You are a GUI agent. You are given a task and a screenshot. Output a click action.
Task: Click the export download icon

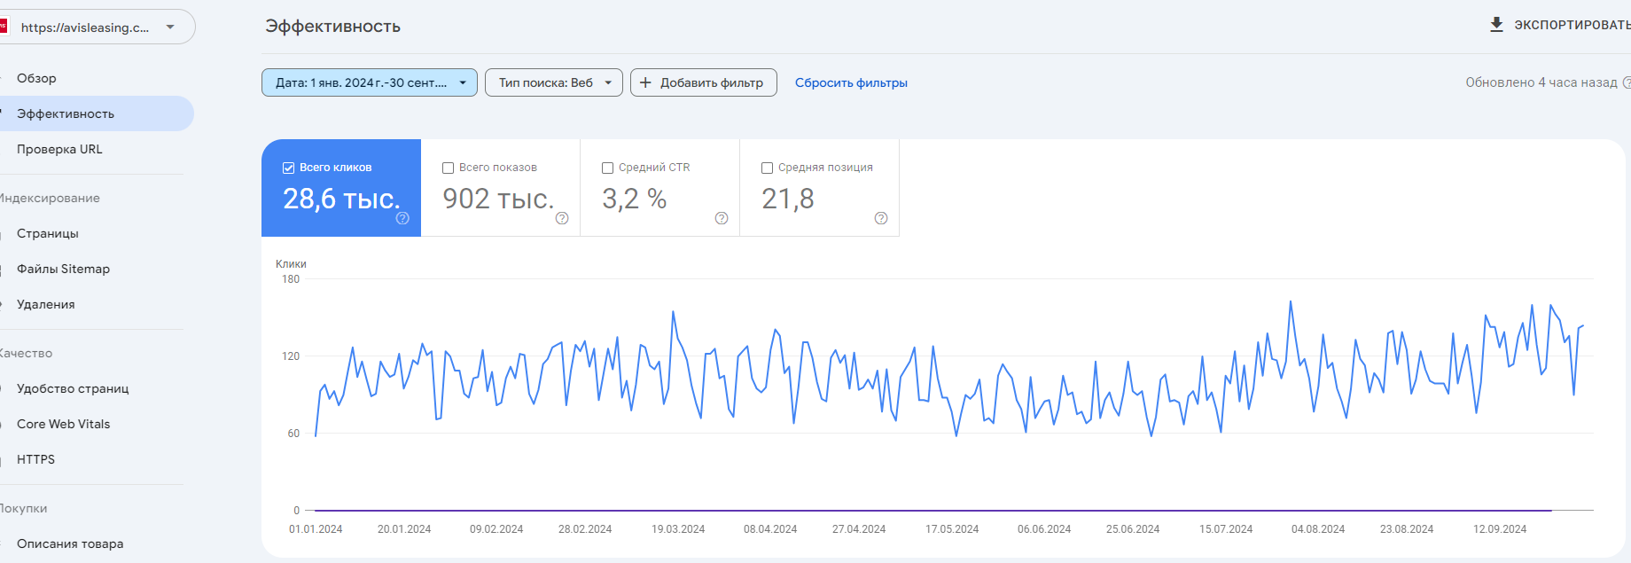1496,25
